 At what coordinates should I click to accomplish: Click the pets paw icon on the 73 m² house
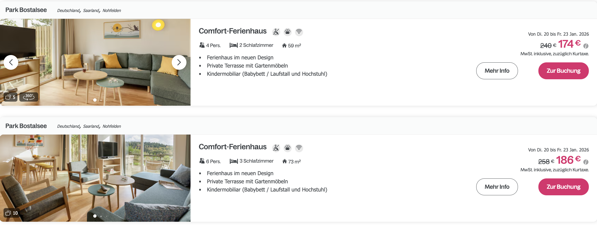[288, 148]
